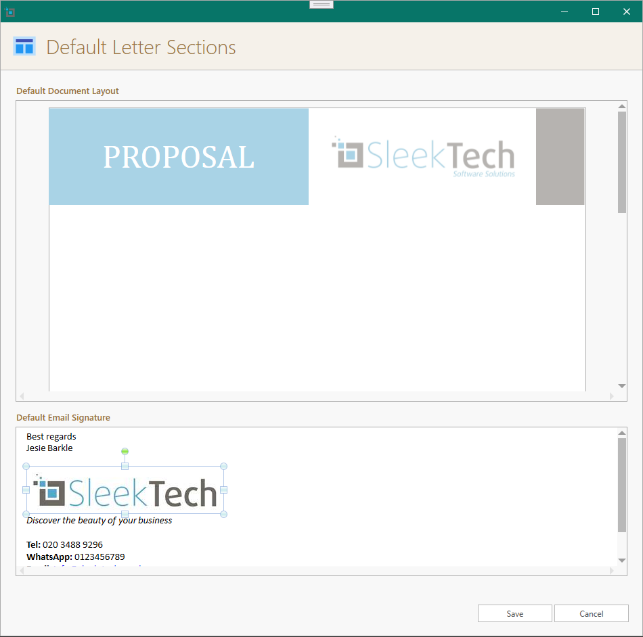Click the email signature scroll right arrow
The height and width of the screenshot is (637, 643).
pyautogui.click(x=611, y=571)
